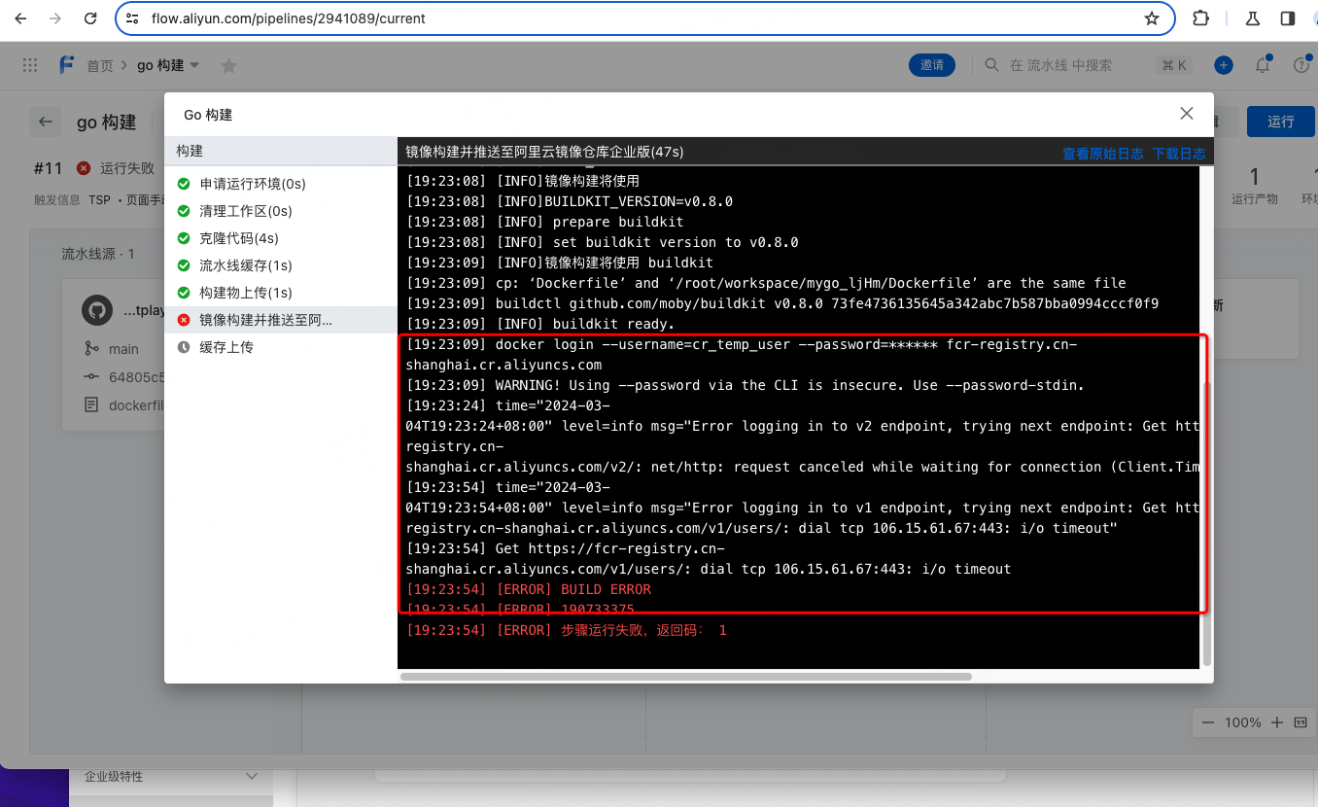The height and width of the screenshot is (807, 1318).
Task: Click 下载日志 link
Action: click(x=1179, y=154)
